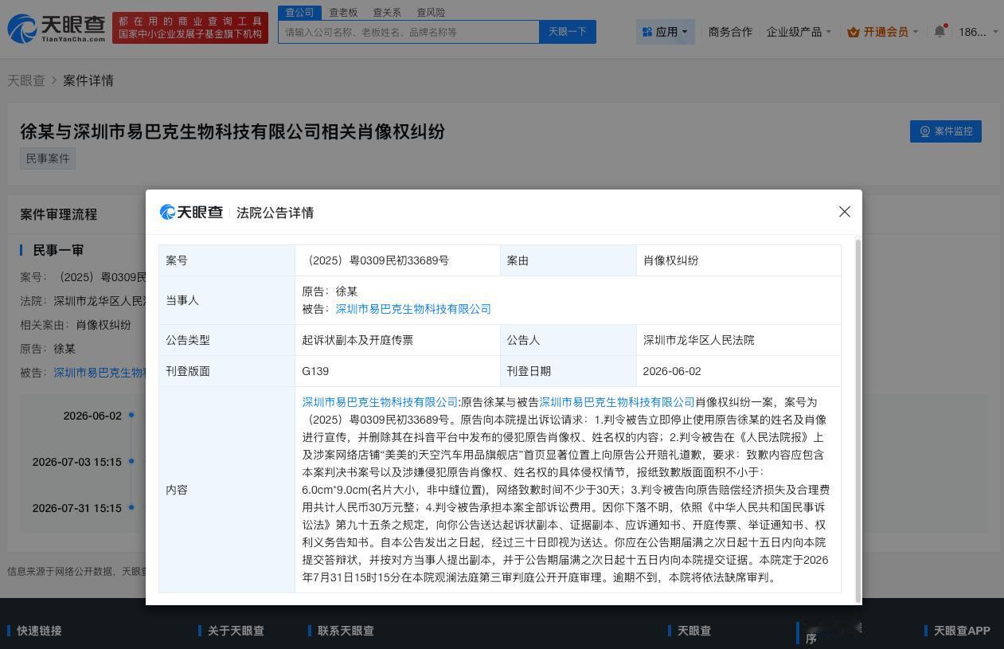Click the 联系天眼查 footer heading
This screenshot has width=1004, height=649.
point(346,631)
